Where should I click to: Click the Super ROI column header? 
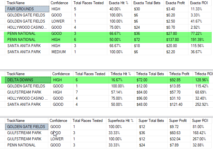(x=201, y=121)
